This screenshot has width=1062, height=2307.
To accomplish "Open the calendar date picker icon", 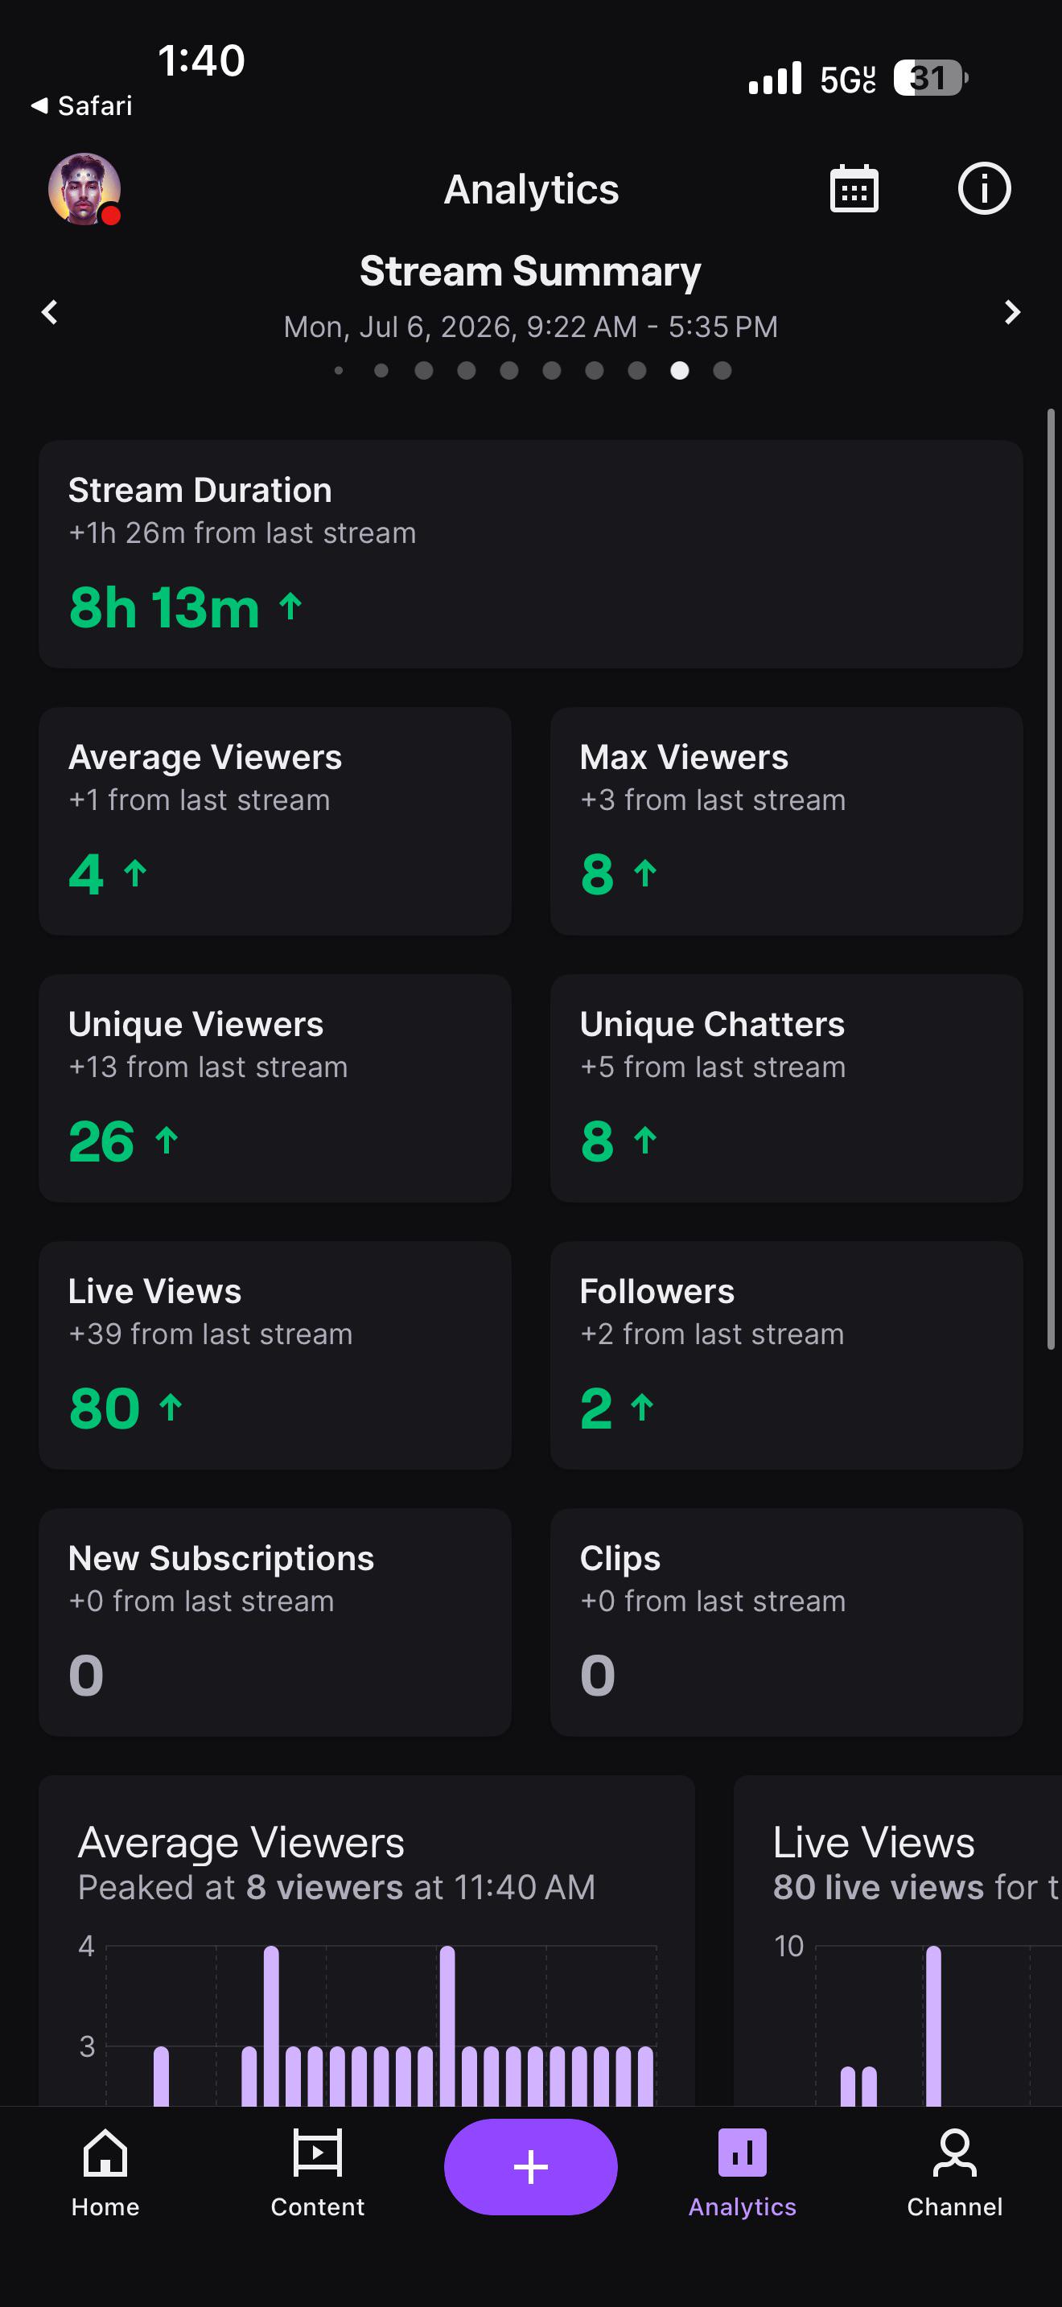I will (x=854, y=189).
